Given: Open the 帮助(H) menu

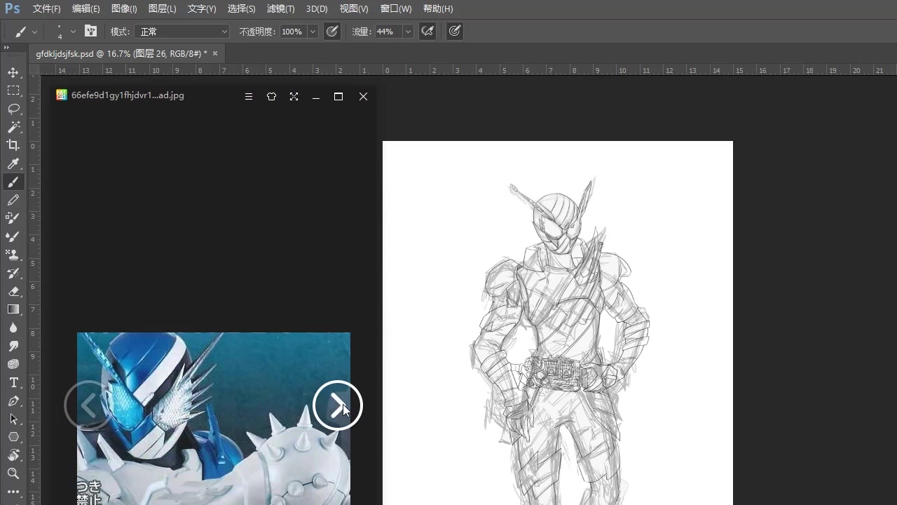Looking at the screenshot, I should point(438,9).
